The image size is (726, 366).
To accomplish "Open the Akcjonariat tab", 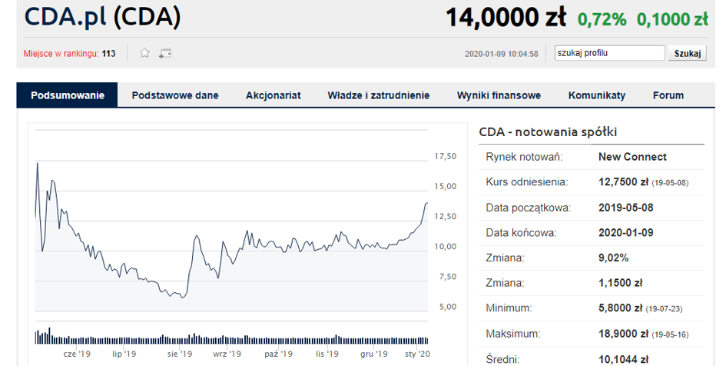I will point(273,95).
